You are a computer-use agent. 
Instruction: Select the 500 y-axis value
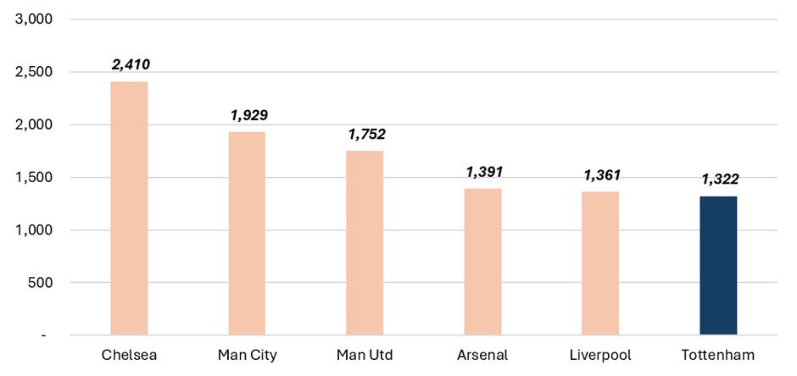point(42,282)
